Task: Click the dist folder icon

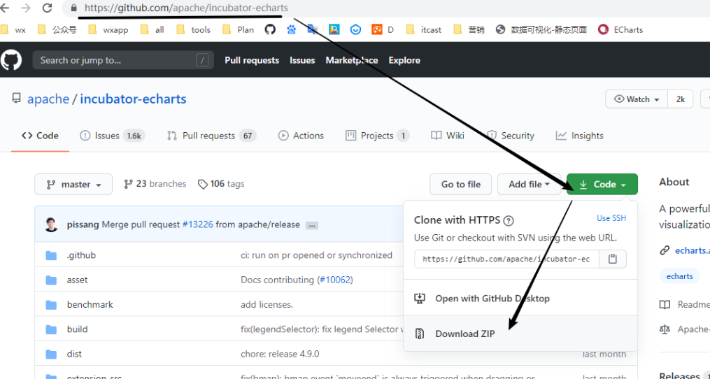Action: tap(51, 354)
